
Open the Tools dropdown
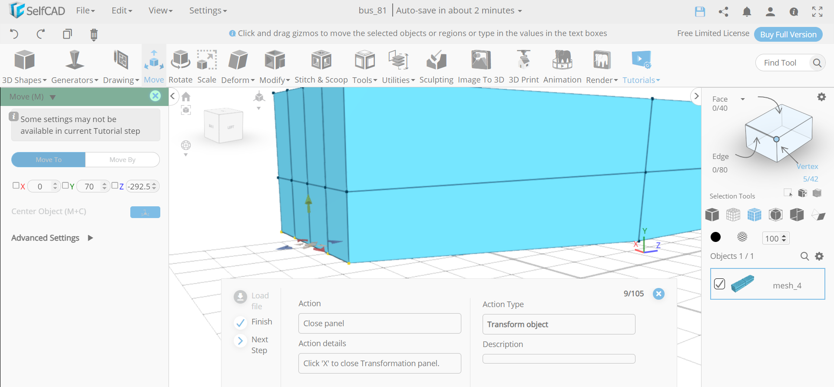click(x=364, y=66)
